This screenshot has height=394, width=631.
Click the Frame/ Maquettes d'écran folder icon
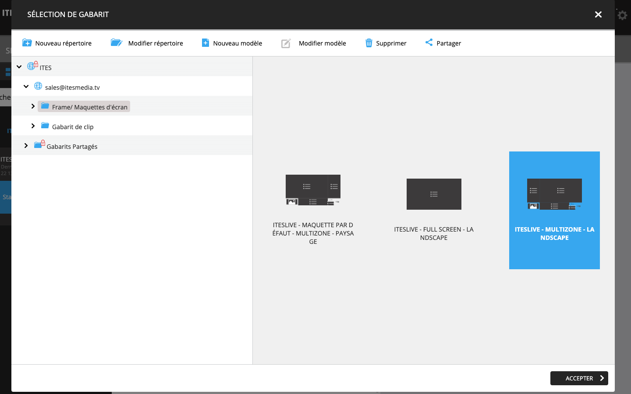45,106
